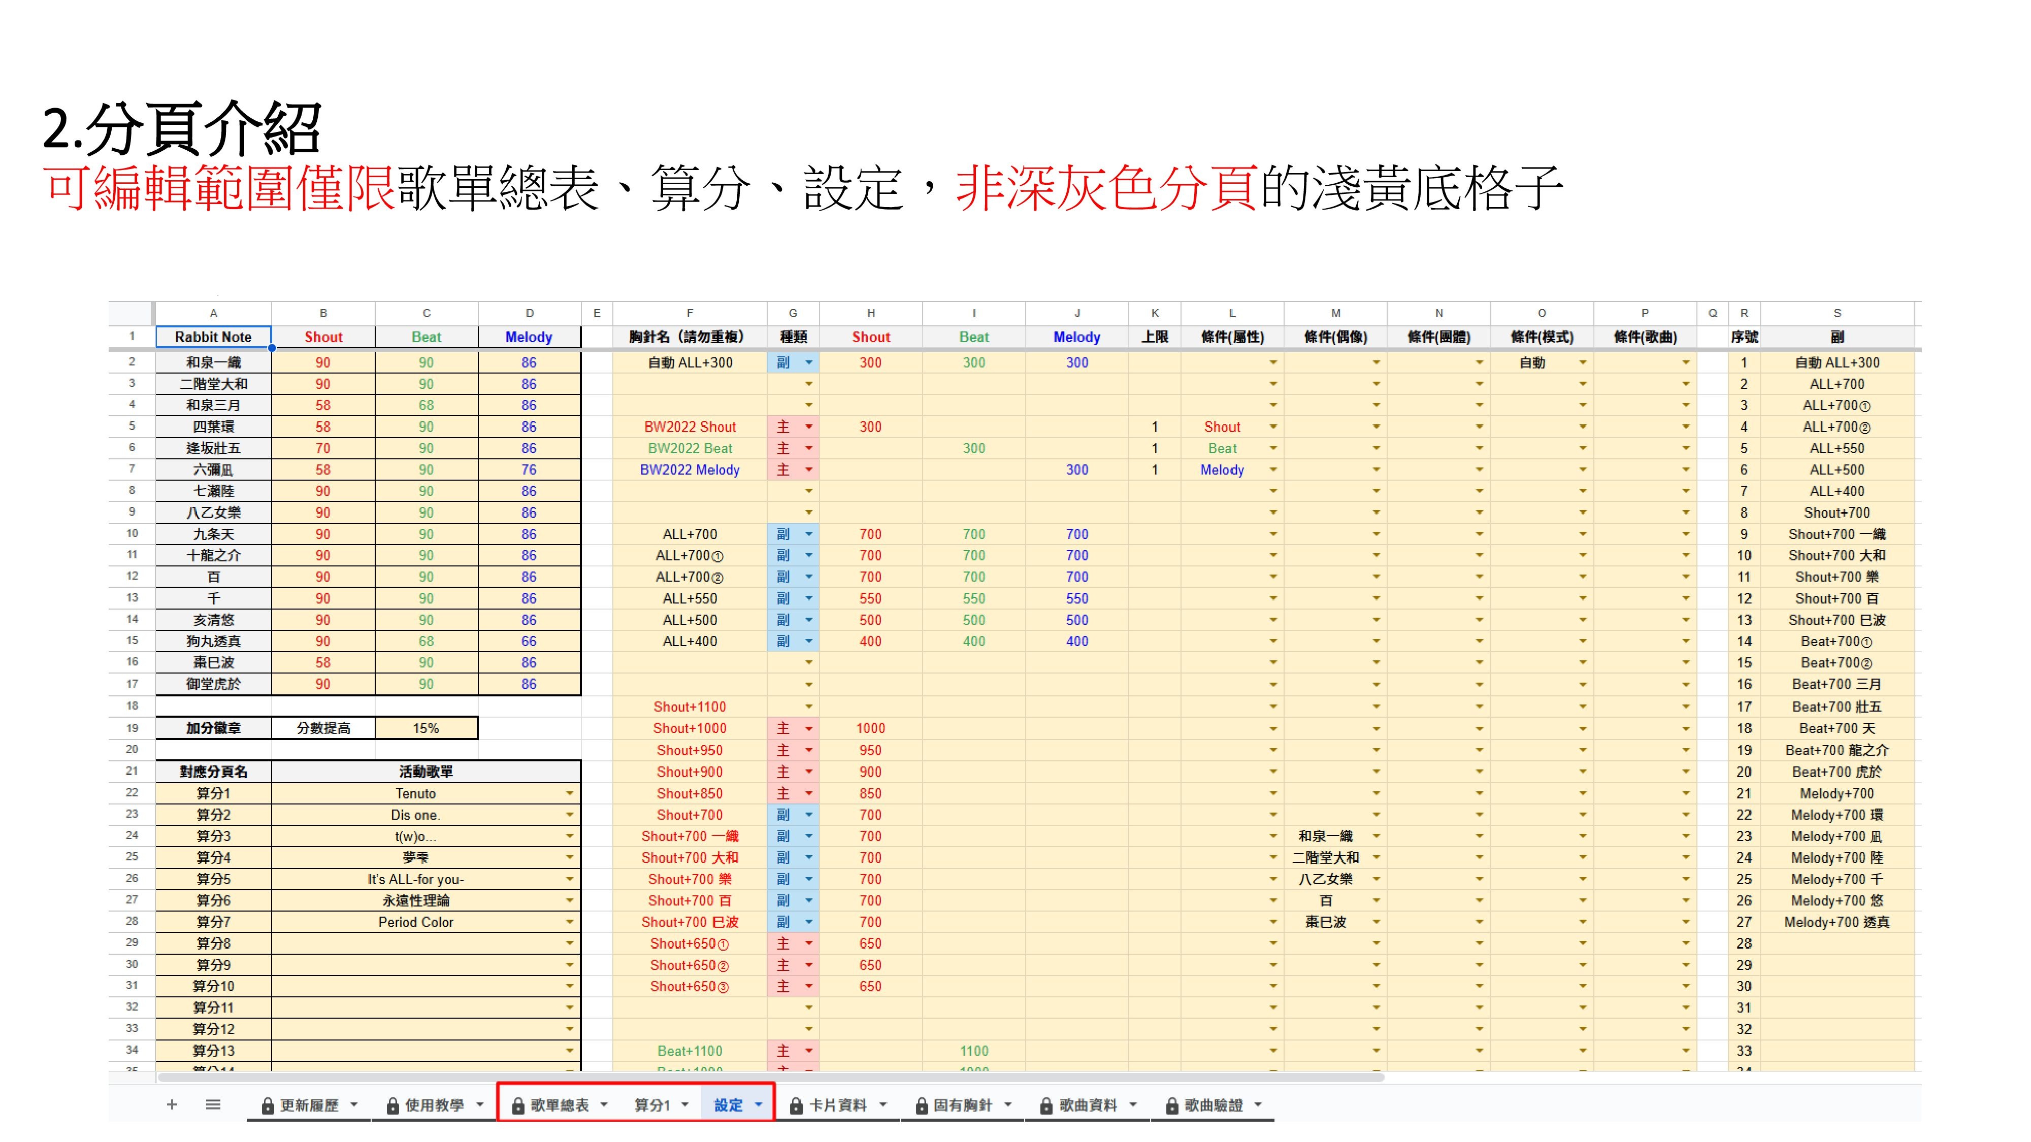The width and height of the screenshot is (2031, 1142).
Task: Select column F via its header
Action: click(x=690, y=313)
